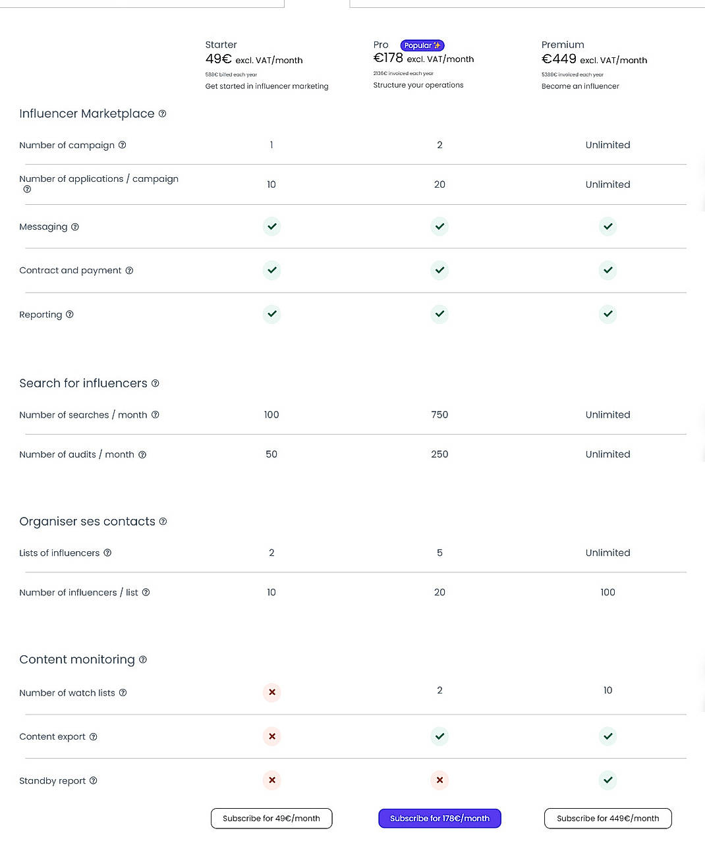
Task: Click the Contract and payment help icon
Action: [x=129, y=271]
